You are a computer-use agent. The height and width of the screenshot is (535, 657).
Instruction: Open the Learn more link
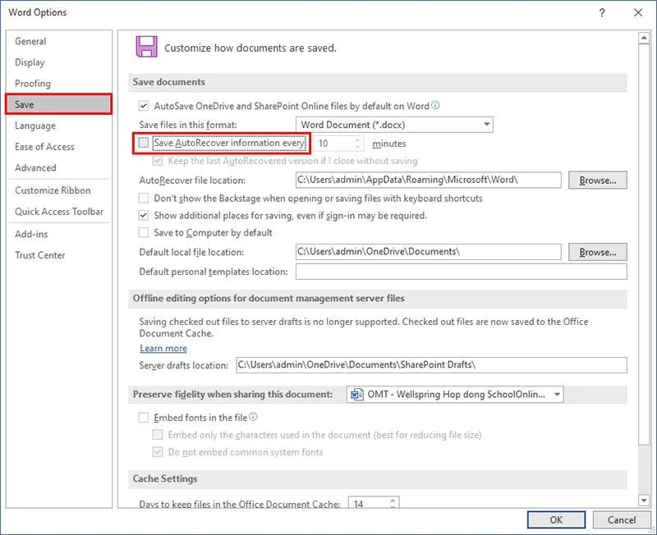pos(163,348)
